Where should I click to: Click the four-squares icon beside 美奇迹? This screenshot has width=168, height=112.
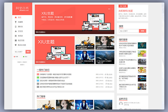(16, 36)
